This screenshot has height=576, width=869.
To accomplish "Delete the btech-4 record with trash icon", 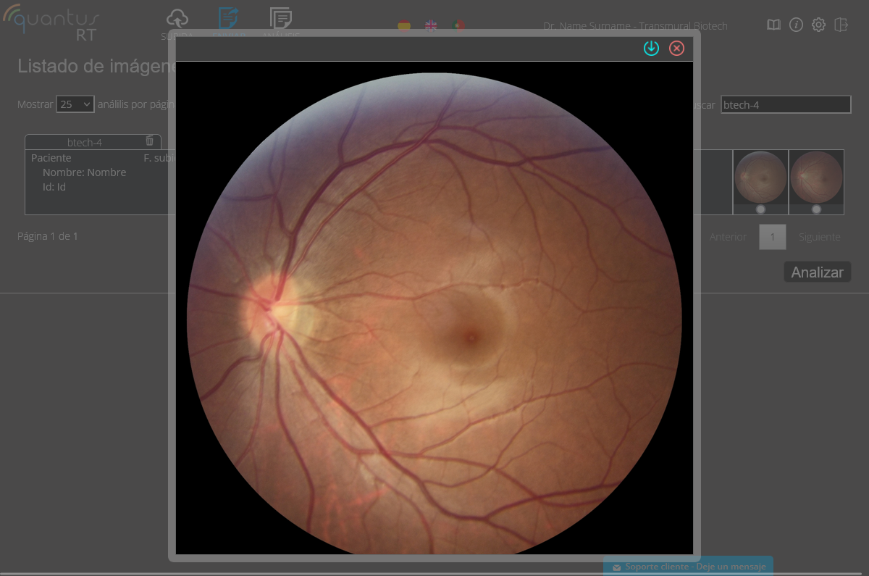I will [149, 141].
